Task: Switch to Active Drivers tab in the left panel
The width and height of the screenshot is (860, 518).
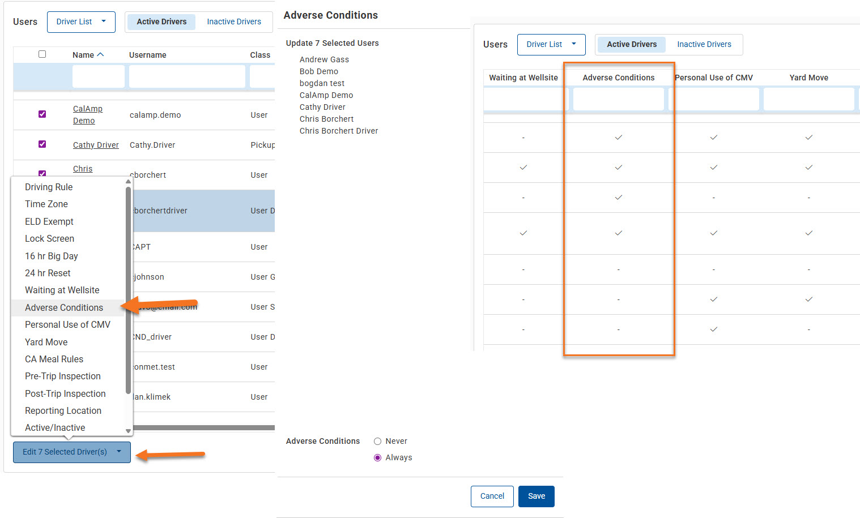Action: point(161,22)
